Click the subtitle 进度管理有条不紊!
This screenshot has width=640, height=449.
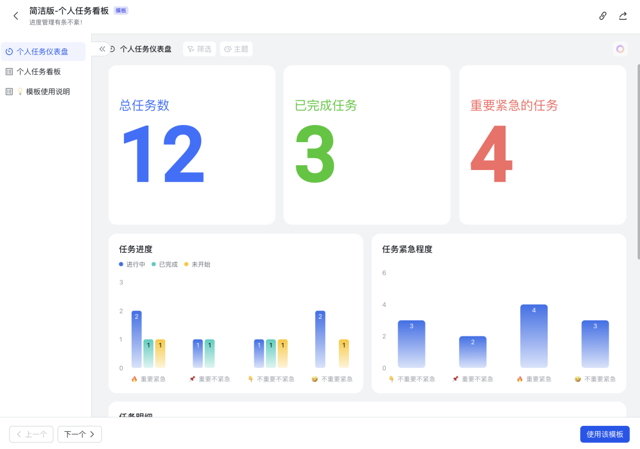56,23
